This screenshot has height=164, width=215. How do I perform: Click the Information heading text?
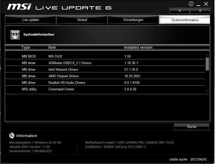(27, 136)
